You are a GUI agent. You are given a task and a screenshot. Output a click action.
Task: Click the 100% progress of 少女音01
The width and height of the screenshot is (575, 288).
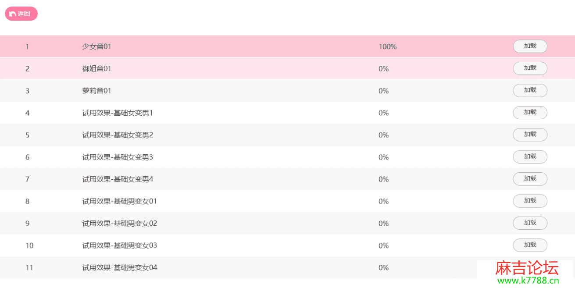[x=387, y=46]
